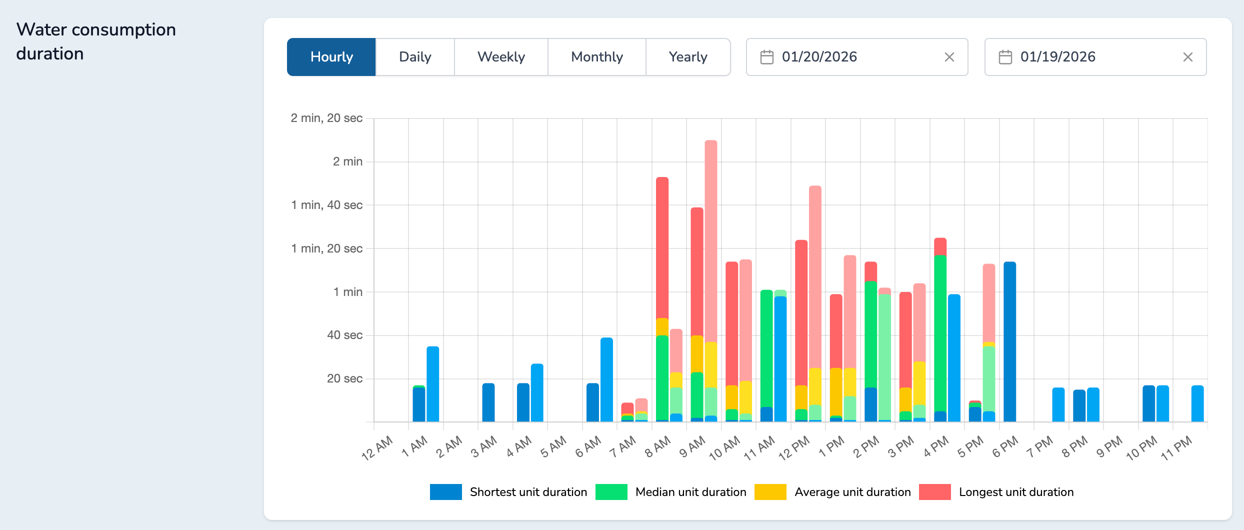
Task: Click the dark blue bar at 6 PM
Action: click(1009, 340)
